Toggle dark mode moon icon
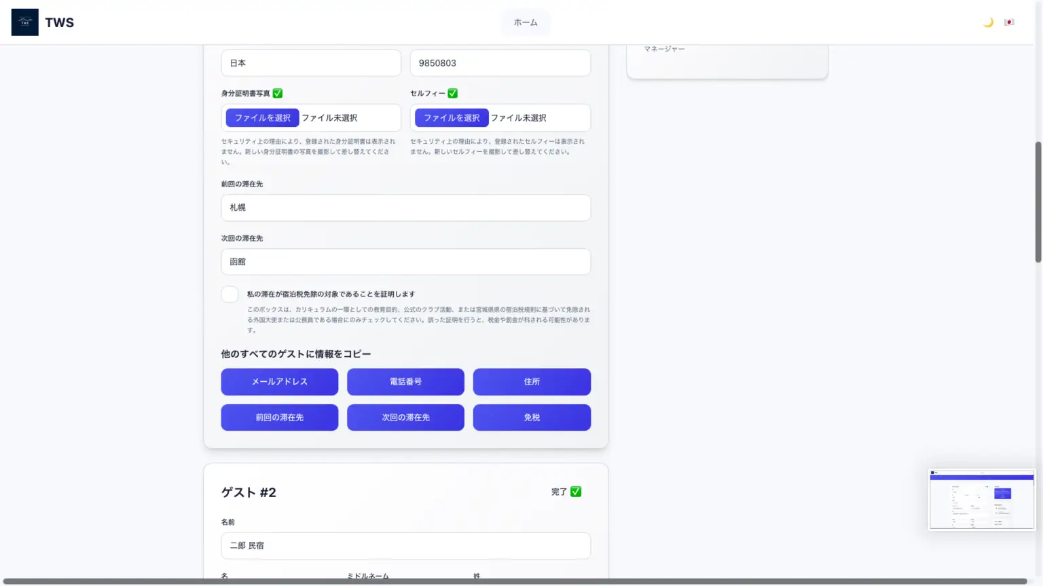The height and width of the screenshot is (586, 1043). point(988,22)
